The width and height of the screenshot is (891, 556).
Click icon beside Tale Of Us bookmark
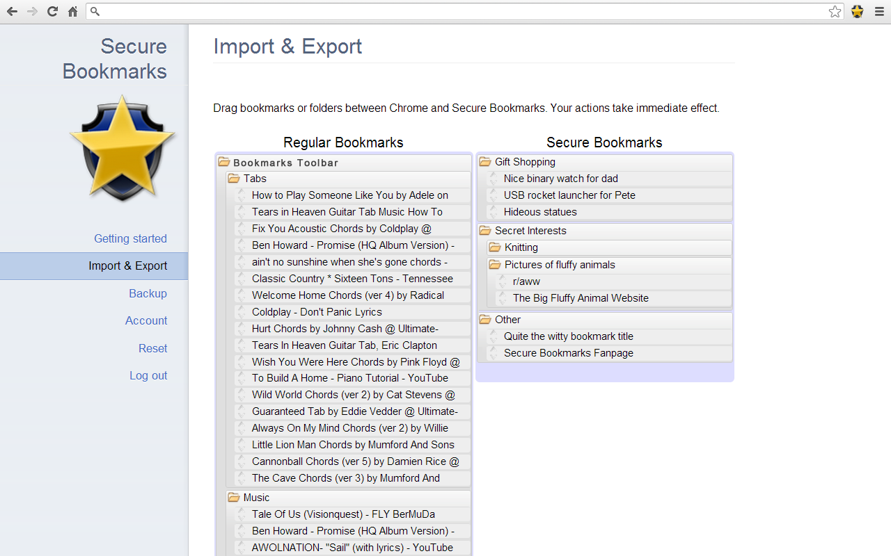[242, 514]
